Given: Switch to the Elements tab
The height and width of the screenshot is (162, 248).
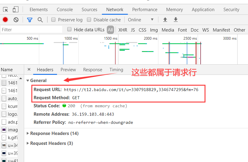Looking at the screenshot, I should 39,10.
